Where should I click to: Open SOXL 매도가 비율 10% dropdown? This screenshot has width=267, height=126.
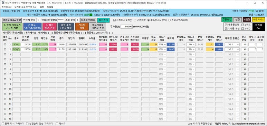pos(162,44)
